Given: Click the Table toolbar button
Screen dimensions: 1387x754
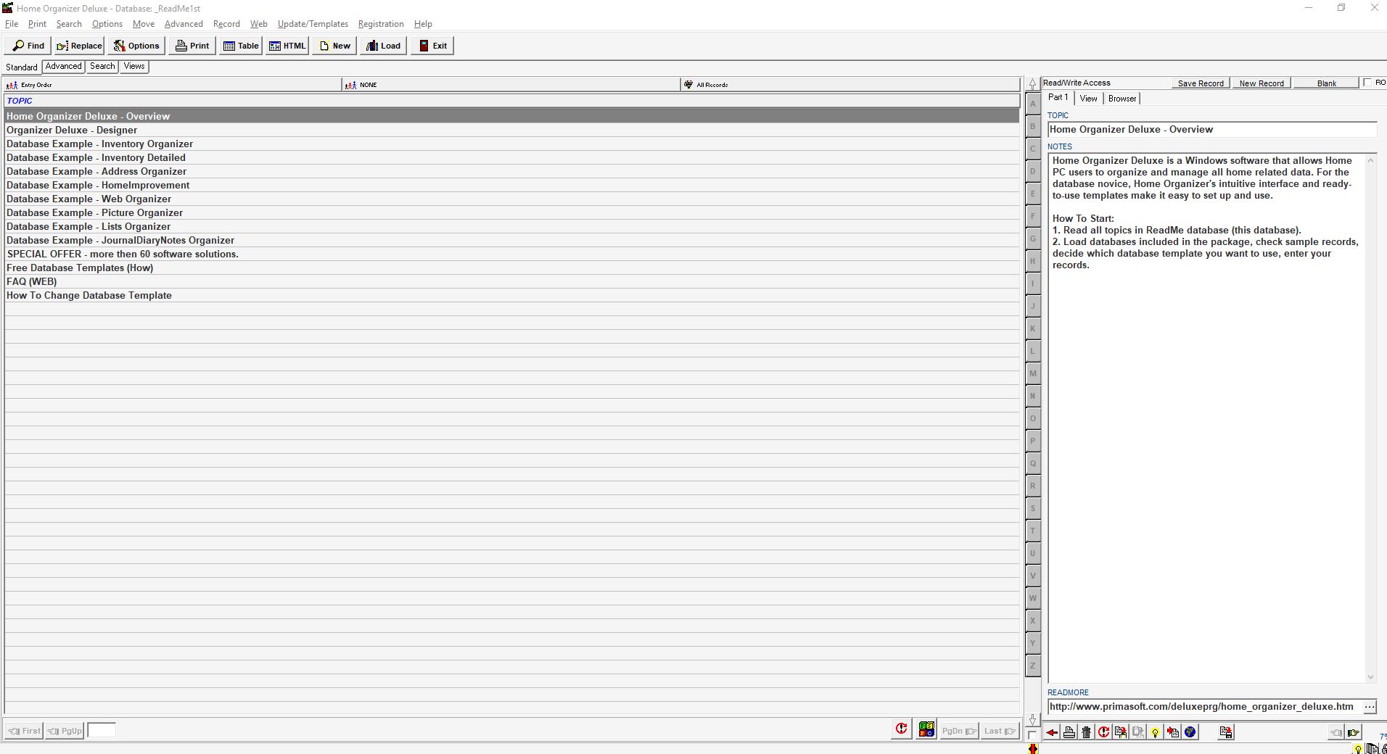Looking at the screenshot, I should click(241, 46).
